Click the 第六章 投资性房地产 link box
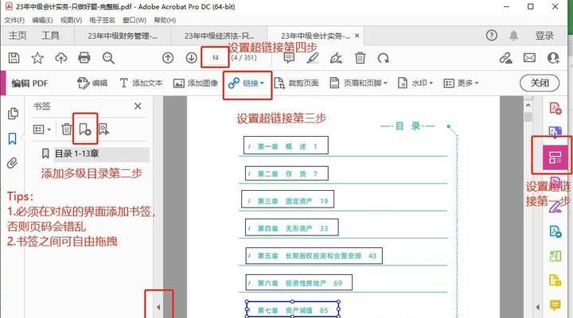The height and width of the screenshot is (318, 573). pos(299,282)
